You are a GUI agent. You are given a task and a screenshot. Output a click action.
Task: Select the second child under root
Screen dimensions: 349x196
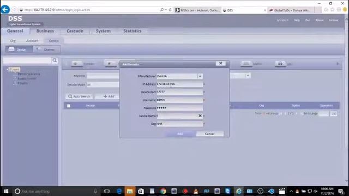tap(27, 78)
